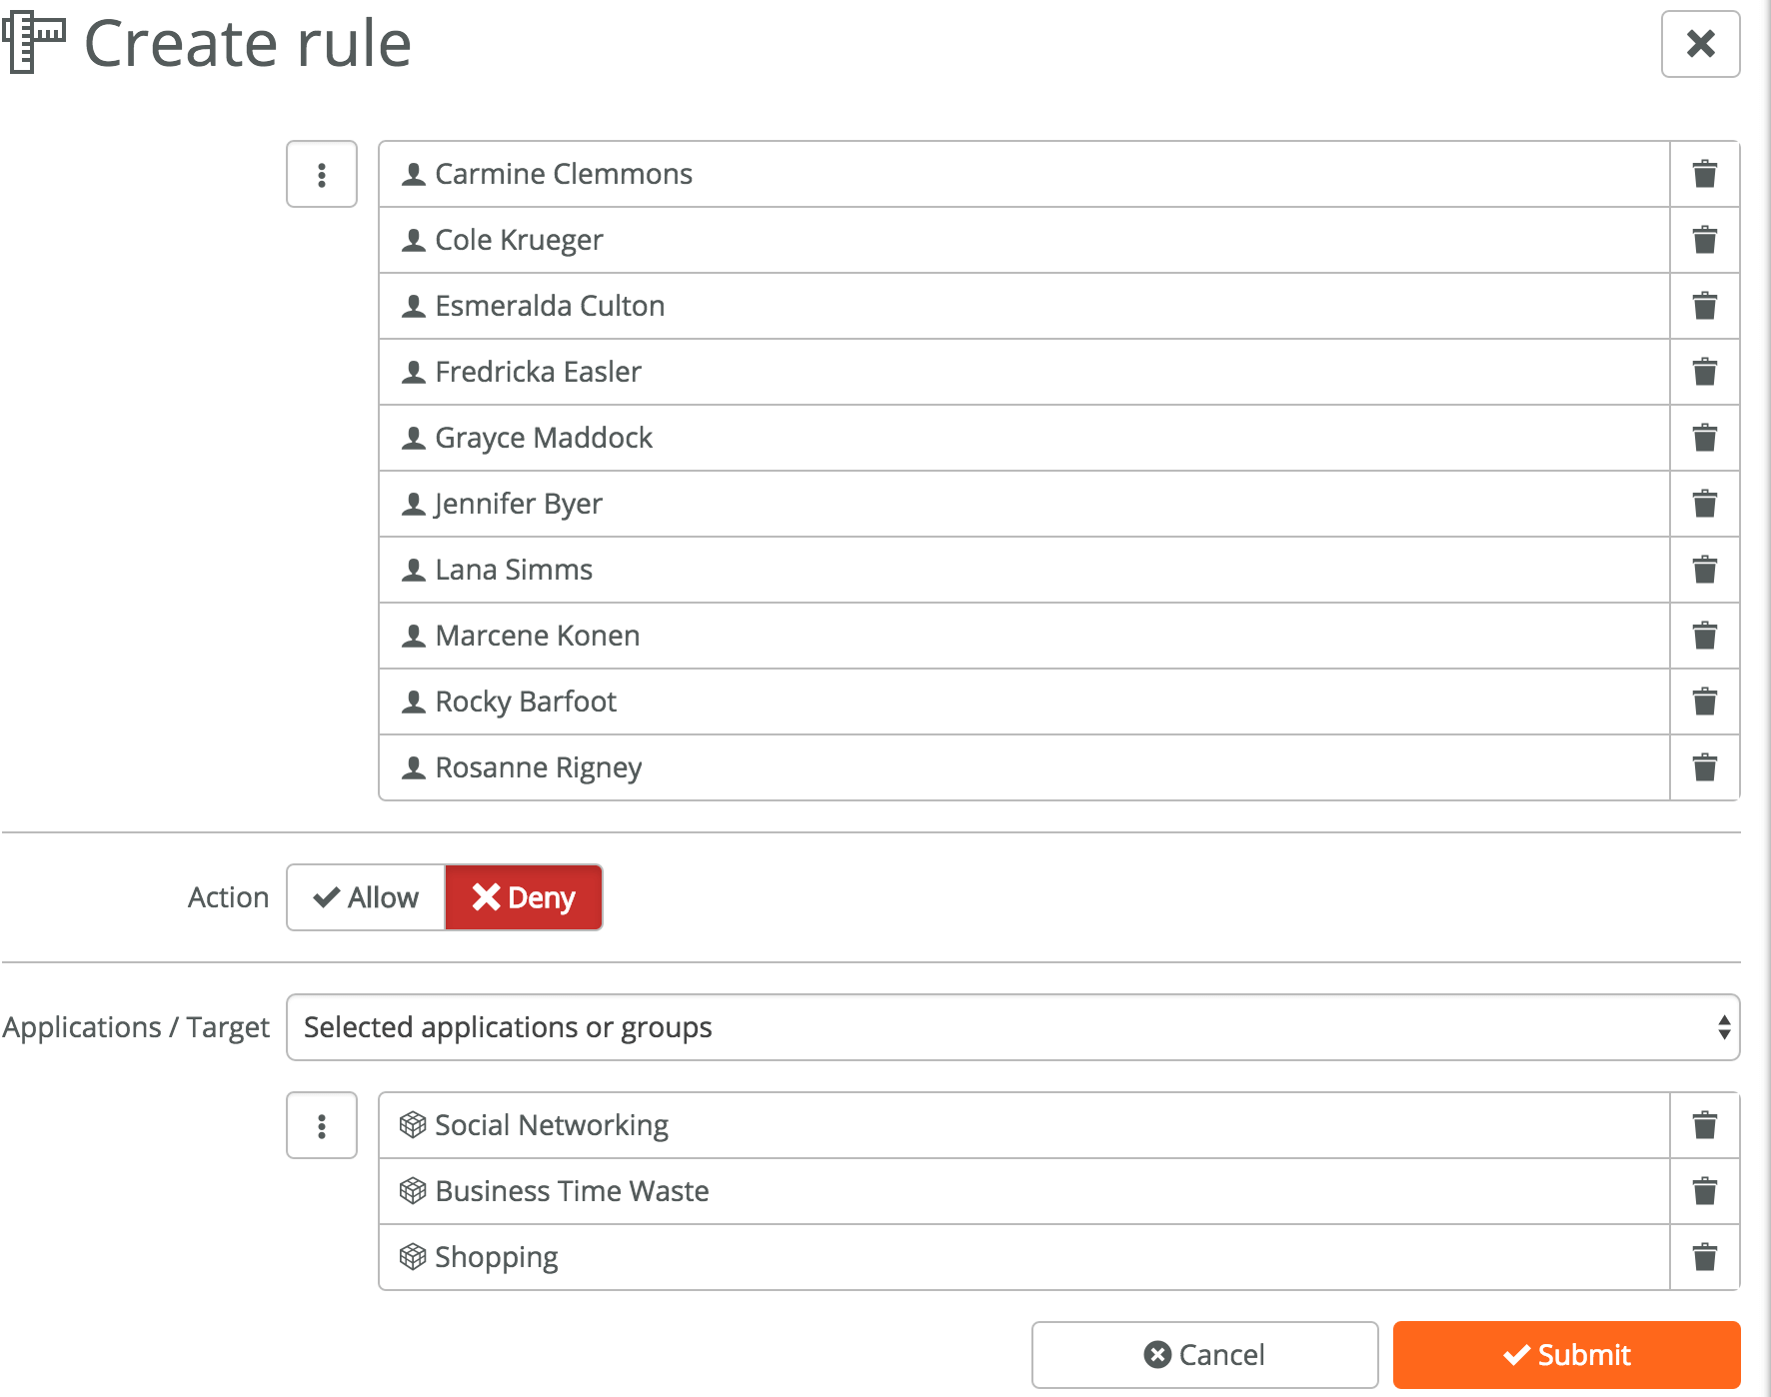This screenshot has height=1397, width=1771.
Task: Remove Marcene Konen with trash icon
Action: pos(1705,636)
